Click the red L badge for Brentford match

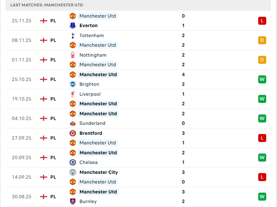click(x=262, y=138)
